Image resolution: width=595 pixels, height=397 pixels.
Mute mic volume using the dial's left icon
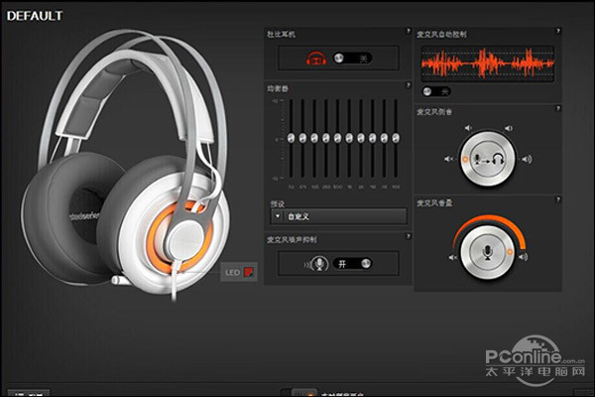point(452,258)
